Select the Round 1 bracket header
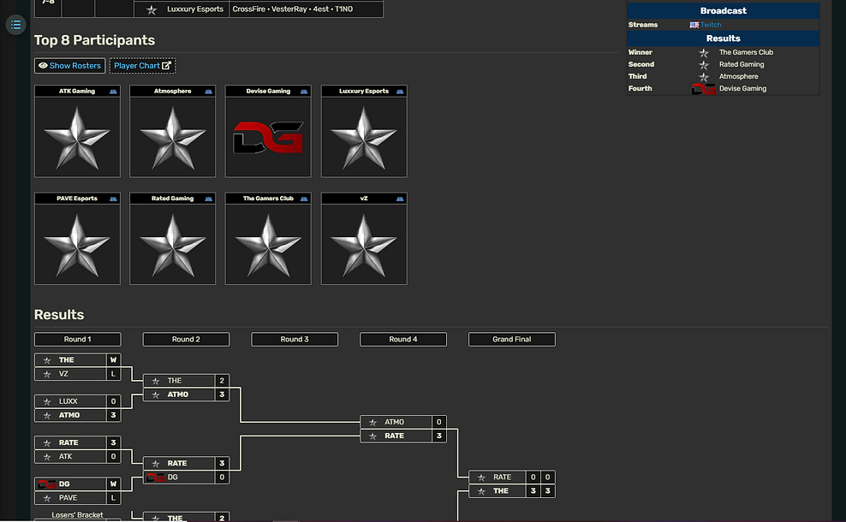The width and height of the screenshot is (846, 522). (x=78, y=339)
